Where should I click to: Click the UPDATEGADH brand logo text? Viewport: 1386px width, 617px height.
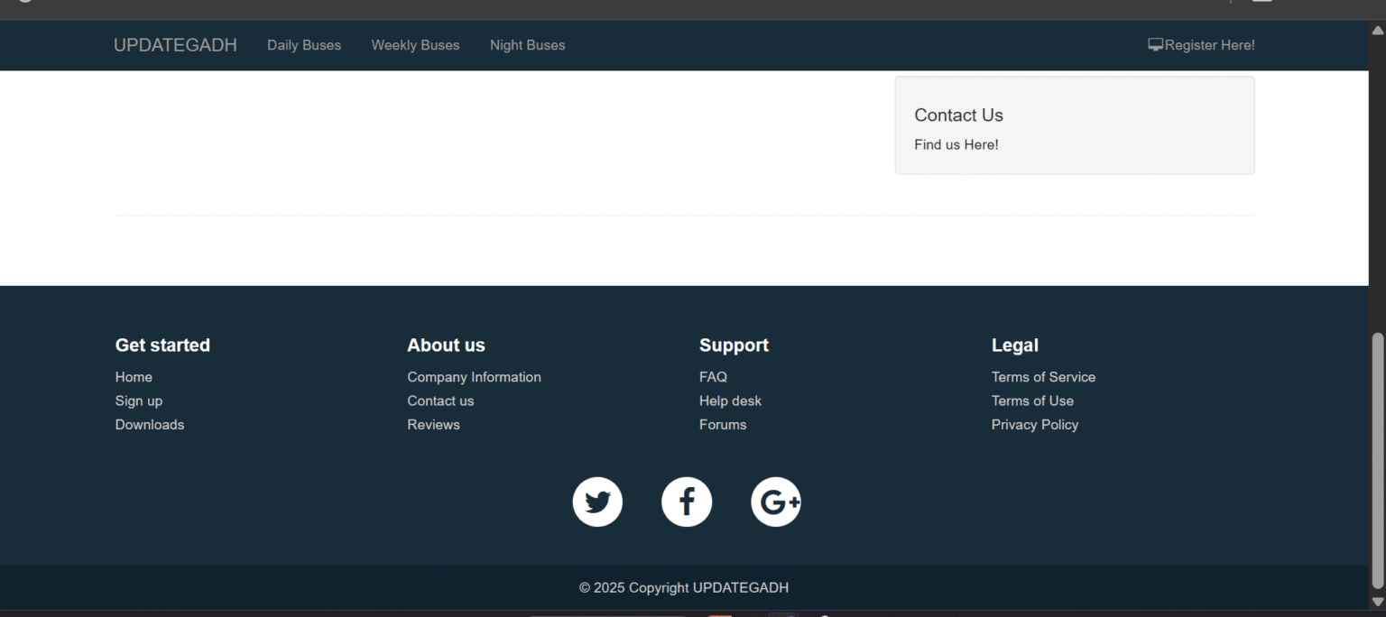point(175,45)
